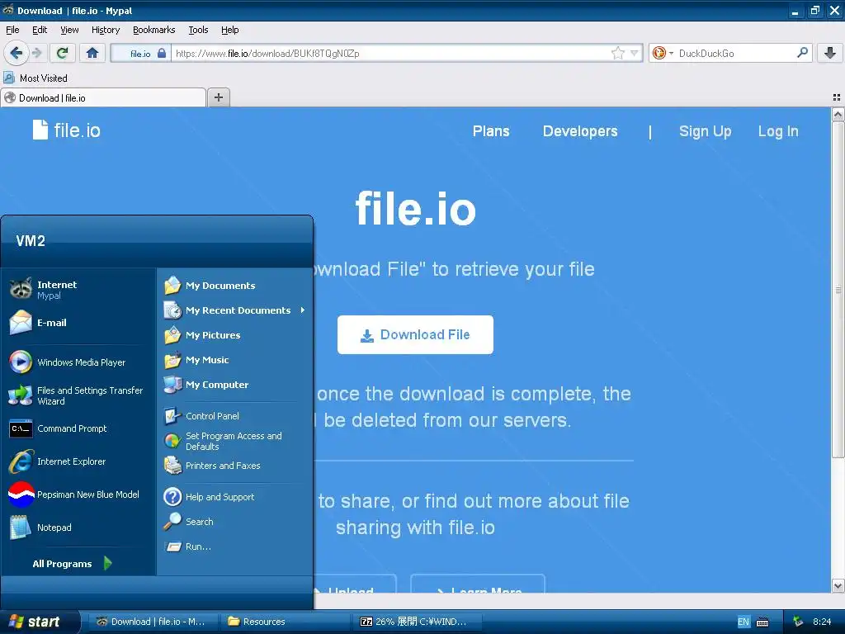The height and width of the screenshot is (634, 845).
Task: Open Notepad from the start menu
Action: pyautogui.click(x=78, y=528)
